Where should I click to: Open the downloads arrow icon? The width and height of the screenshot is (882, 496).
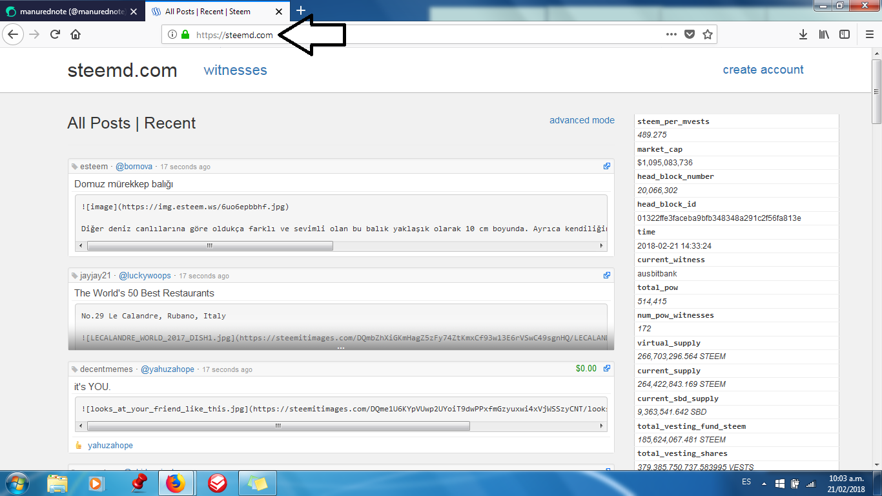(803, 35)
